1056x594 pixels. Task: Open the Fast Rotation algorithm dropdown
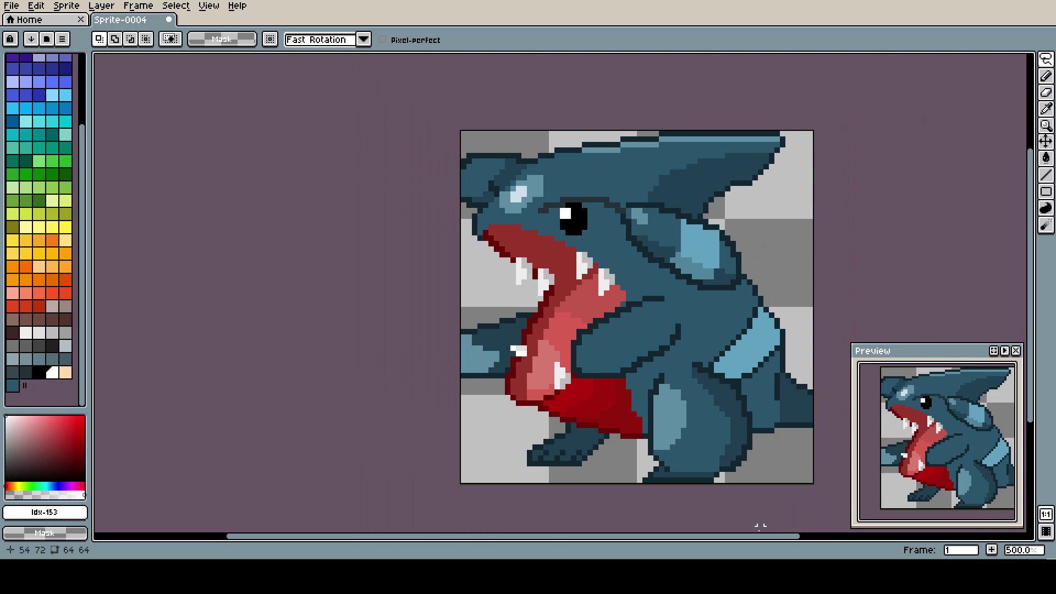tap(364, 39)
